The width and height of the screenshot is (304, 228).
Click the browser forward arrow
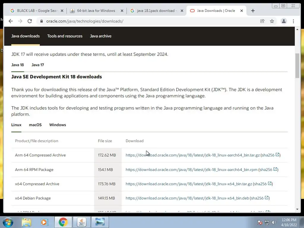(20, 21)
